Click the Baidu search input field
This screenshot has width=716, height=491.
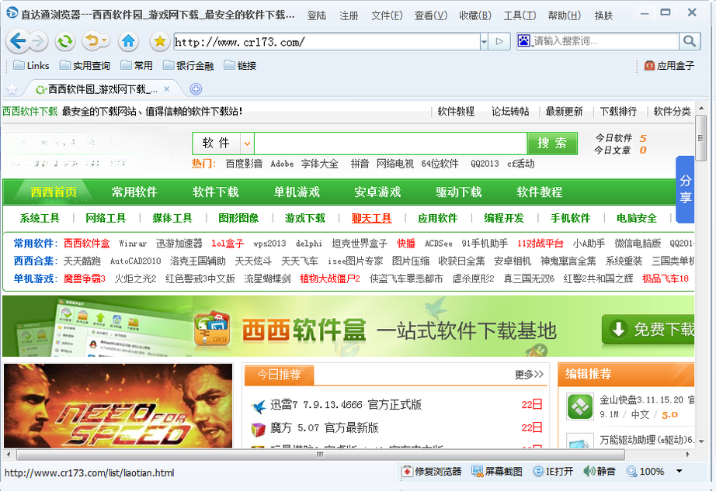pos(605,41)
